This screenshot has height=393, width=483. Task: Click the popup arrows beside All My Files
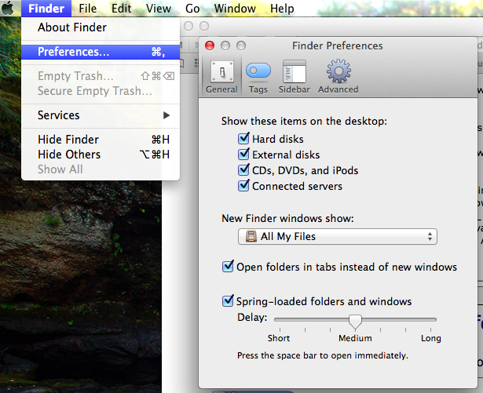430,236
